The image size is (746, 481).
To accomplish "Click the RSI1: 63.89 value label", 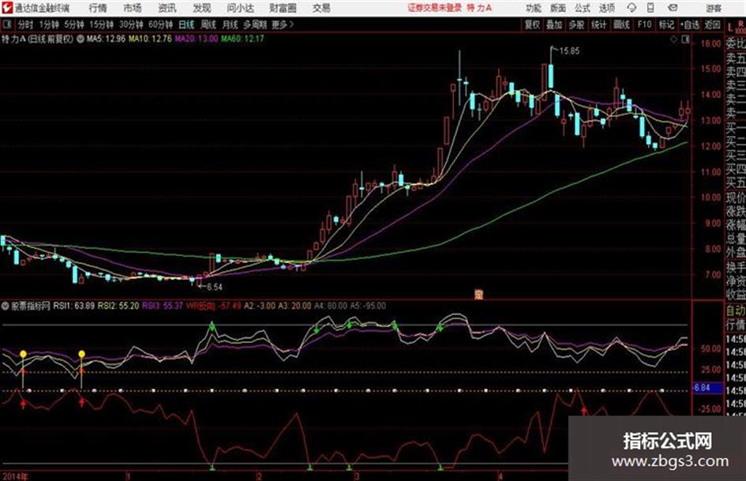I will 74,306.
